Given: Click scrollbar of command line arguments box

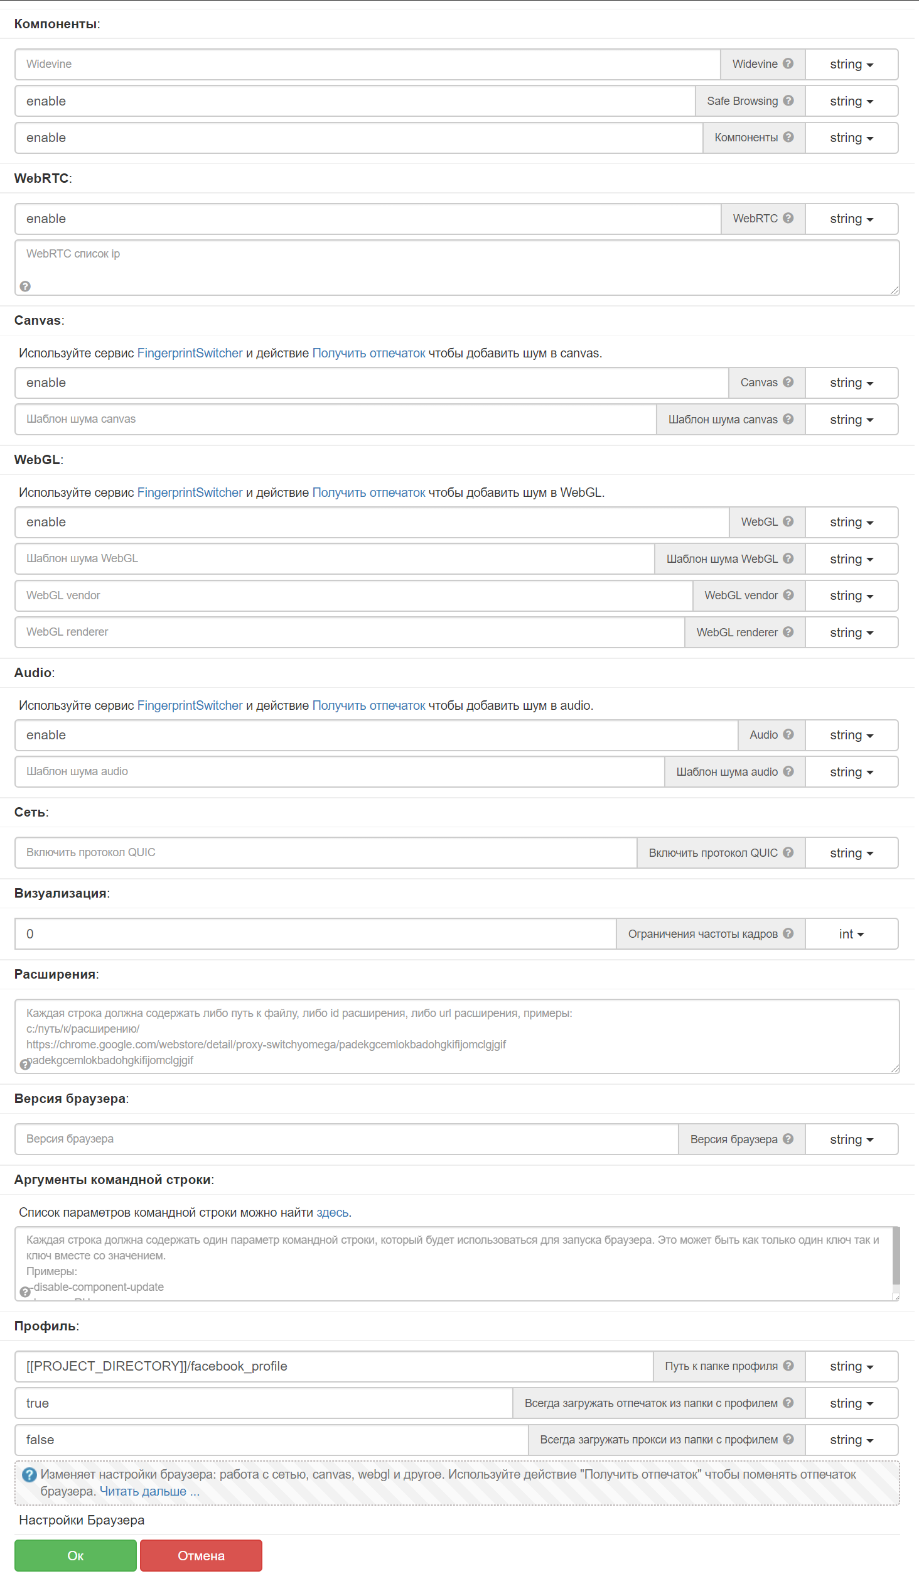Looking at the screenshot, I should [896, 1256].
